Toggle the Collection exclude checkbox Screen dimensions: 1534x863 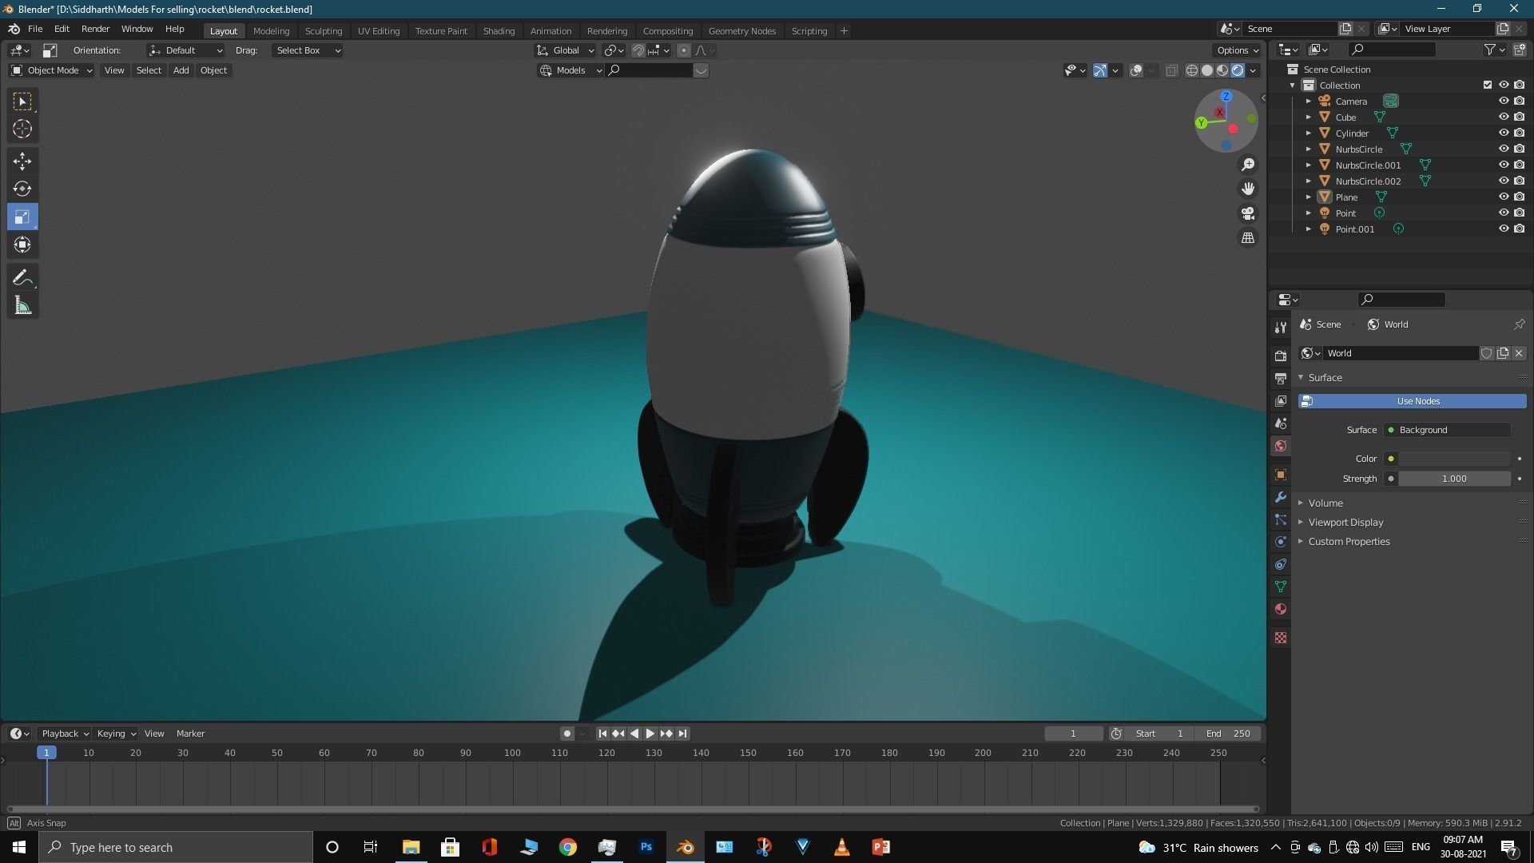pos(1487,85)
